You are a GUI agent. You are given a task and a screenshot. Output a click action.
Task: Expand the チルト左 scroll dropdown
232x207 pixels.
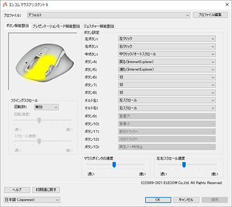pos(167,100)
